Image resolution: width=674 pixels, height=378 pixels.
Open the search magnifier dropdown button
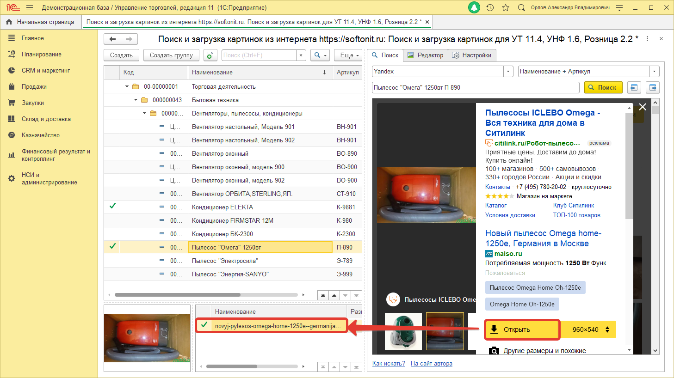tap(320, 55)
